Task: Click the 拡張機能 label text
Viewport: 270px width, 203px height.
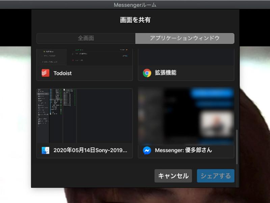Action: (165, 73)
